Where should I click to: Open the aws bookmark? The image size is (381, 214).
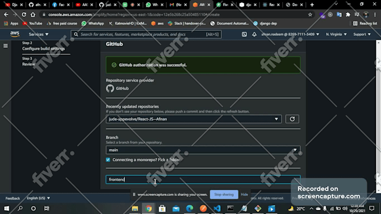157,24
